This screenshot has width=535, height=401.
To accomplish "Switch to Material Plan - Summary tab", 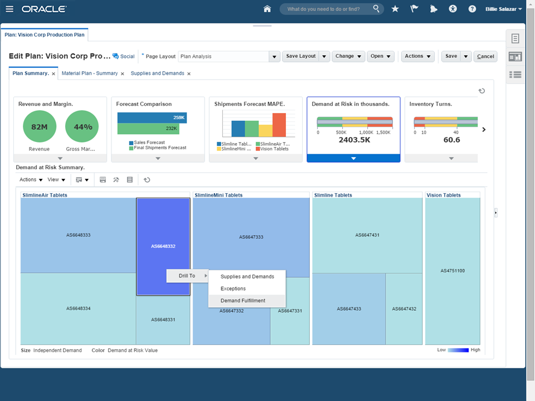I will [90, 74].
